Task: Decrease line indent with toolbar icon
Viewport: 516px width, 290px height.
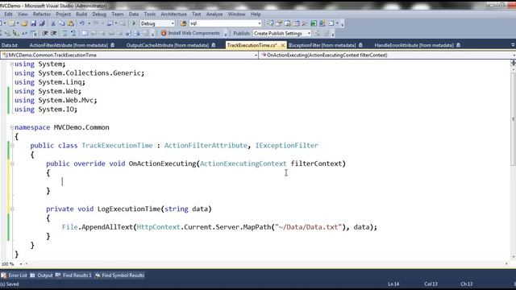Action: click(45, 33)
